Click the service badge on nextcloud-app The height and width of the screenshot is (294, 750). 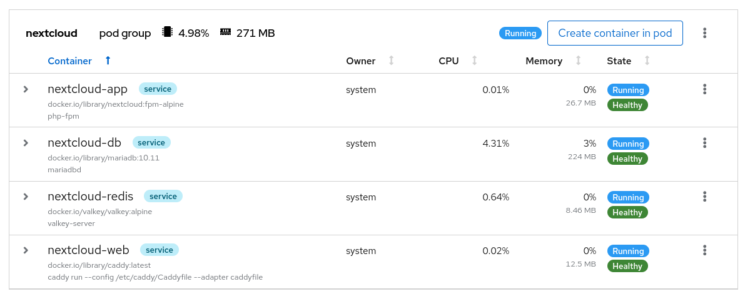(158, 89)
